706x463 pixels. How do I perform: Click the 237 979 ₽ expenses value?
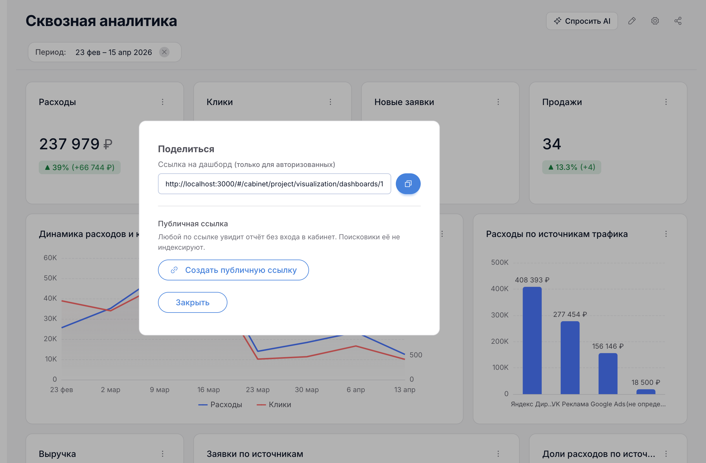pos(76,144)
